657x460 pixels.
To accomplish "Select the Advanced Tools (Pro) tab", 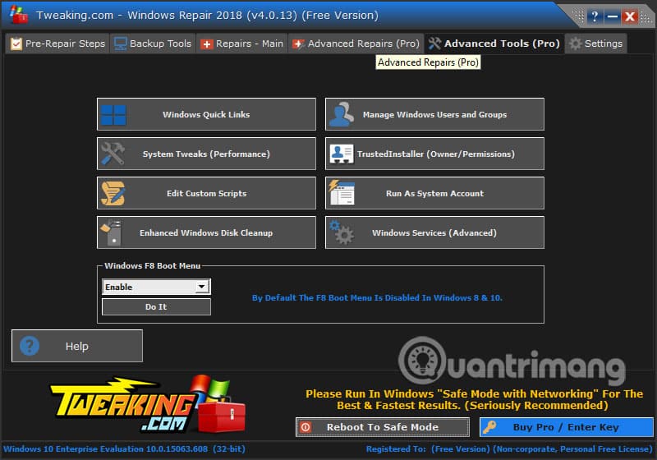I will coord(494,44).
